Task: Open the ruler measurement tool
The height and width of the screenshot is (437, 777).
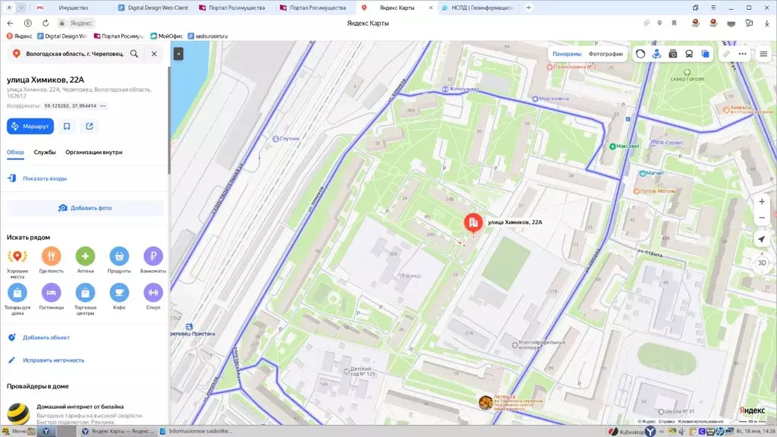Action: click(x=726, y=54)
